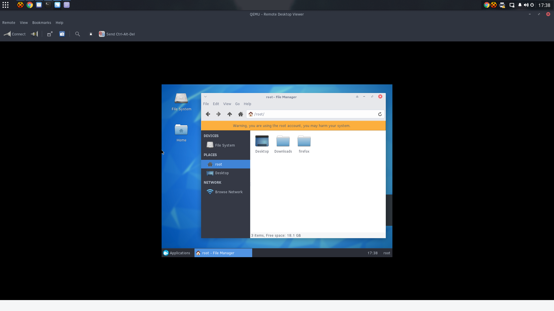The width and height of the screenshot is (554, 311).
Task: Open Help menu in File Manager
Action: (248, 104)
